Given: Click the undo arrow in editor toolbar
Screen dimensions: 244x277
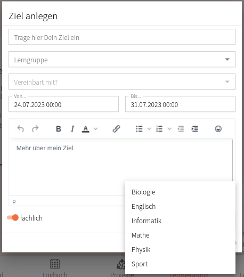Looking at the screenshot, I should point(21,129).
